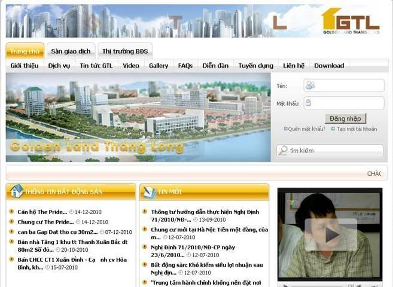
Task: Open FAQs in navigation bar
Action: coord(185,66)
